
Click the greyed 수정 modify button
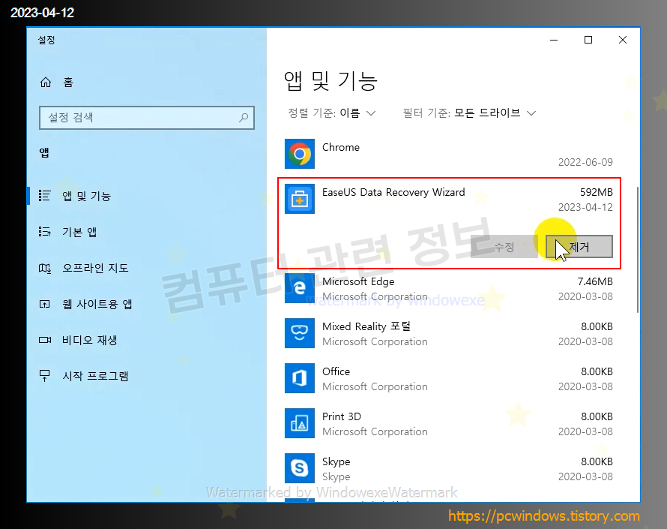tap(504, 247)
